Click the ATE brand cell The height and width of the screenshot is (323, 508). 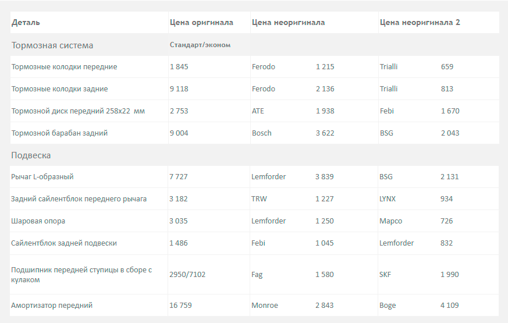[x=258, y=111]
